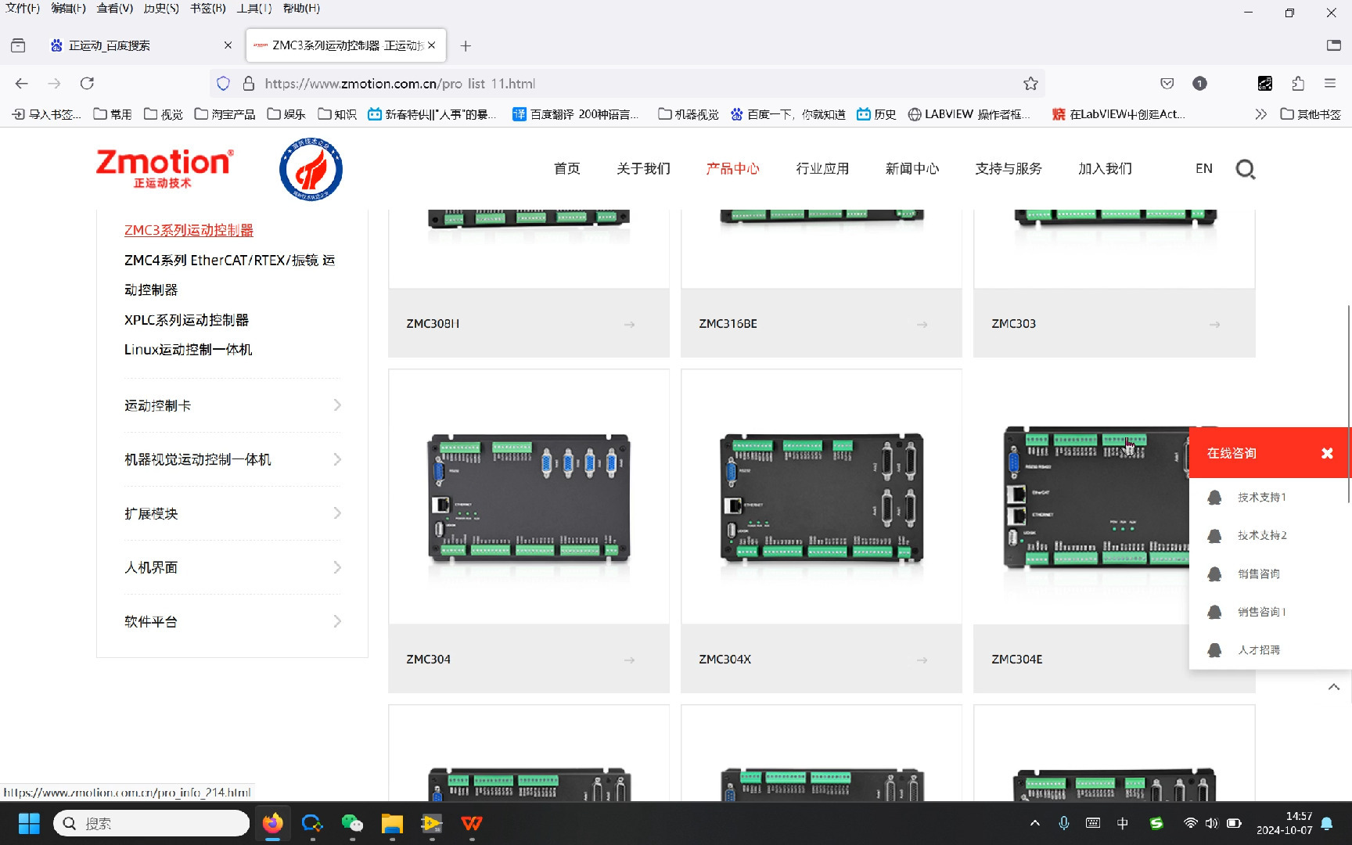The width and height of the screenshot is (1352, 845).
Task: Switch the site language to EN
Action: 1203,168
